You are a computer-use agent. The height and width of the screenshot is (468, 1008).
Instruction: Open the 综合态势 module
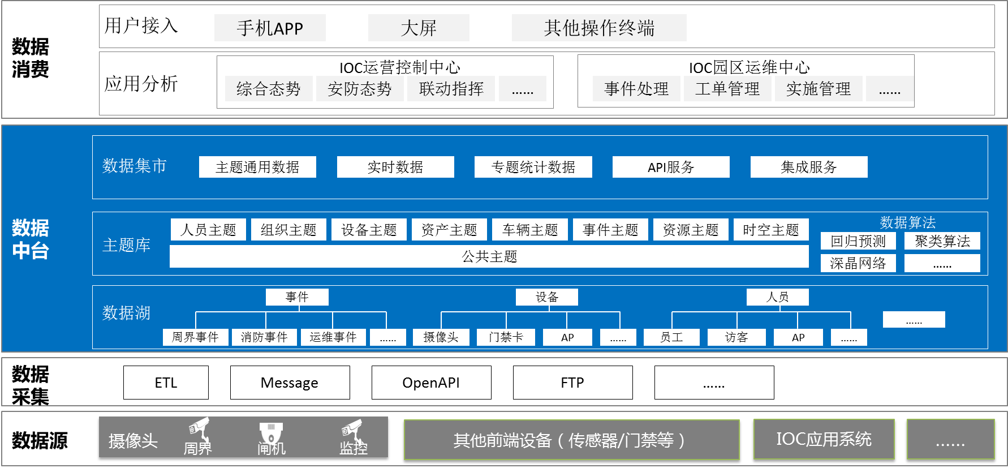(x=269, y=89)
